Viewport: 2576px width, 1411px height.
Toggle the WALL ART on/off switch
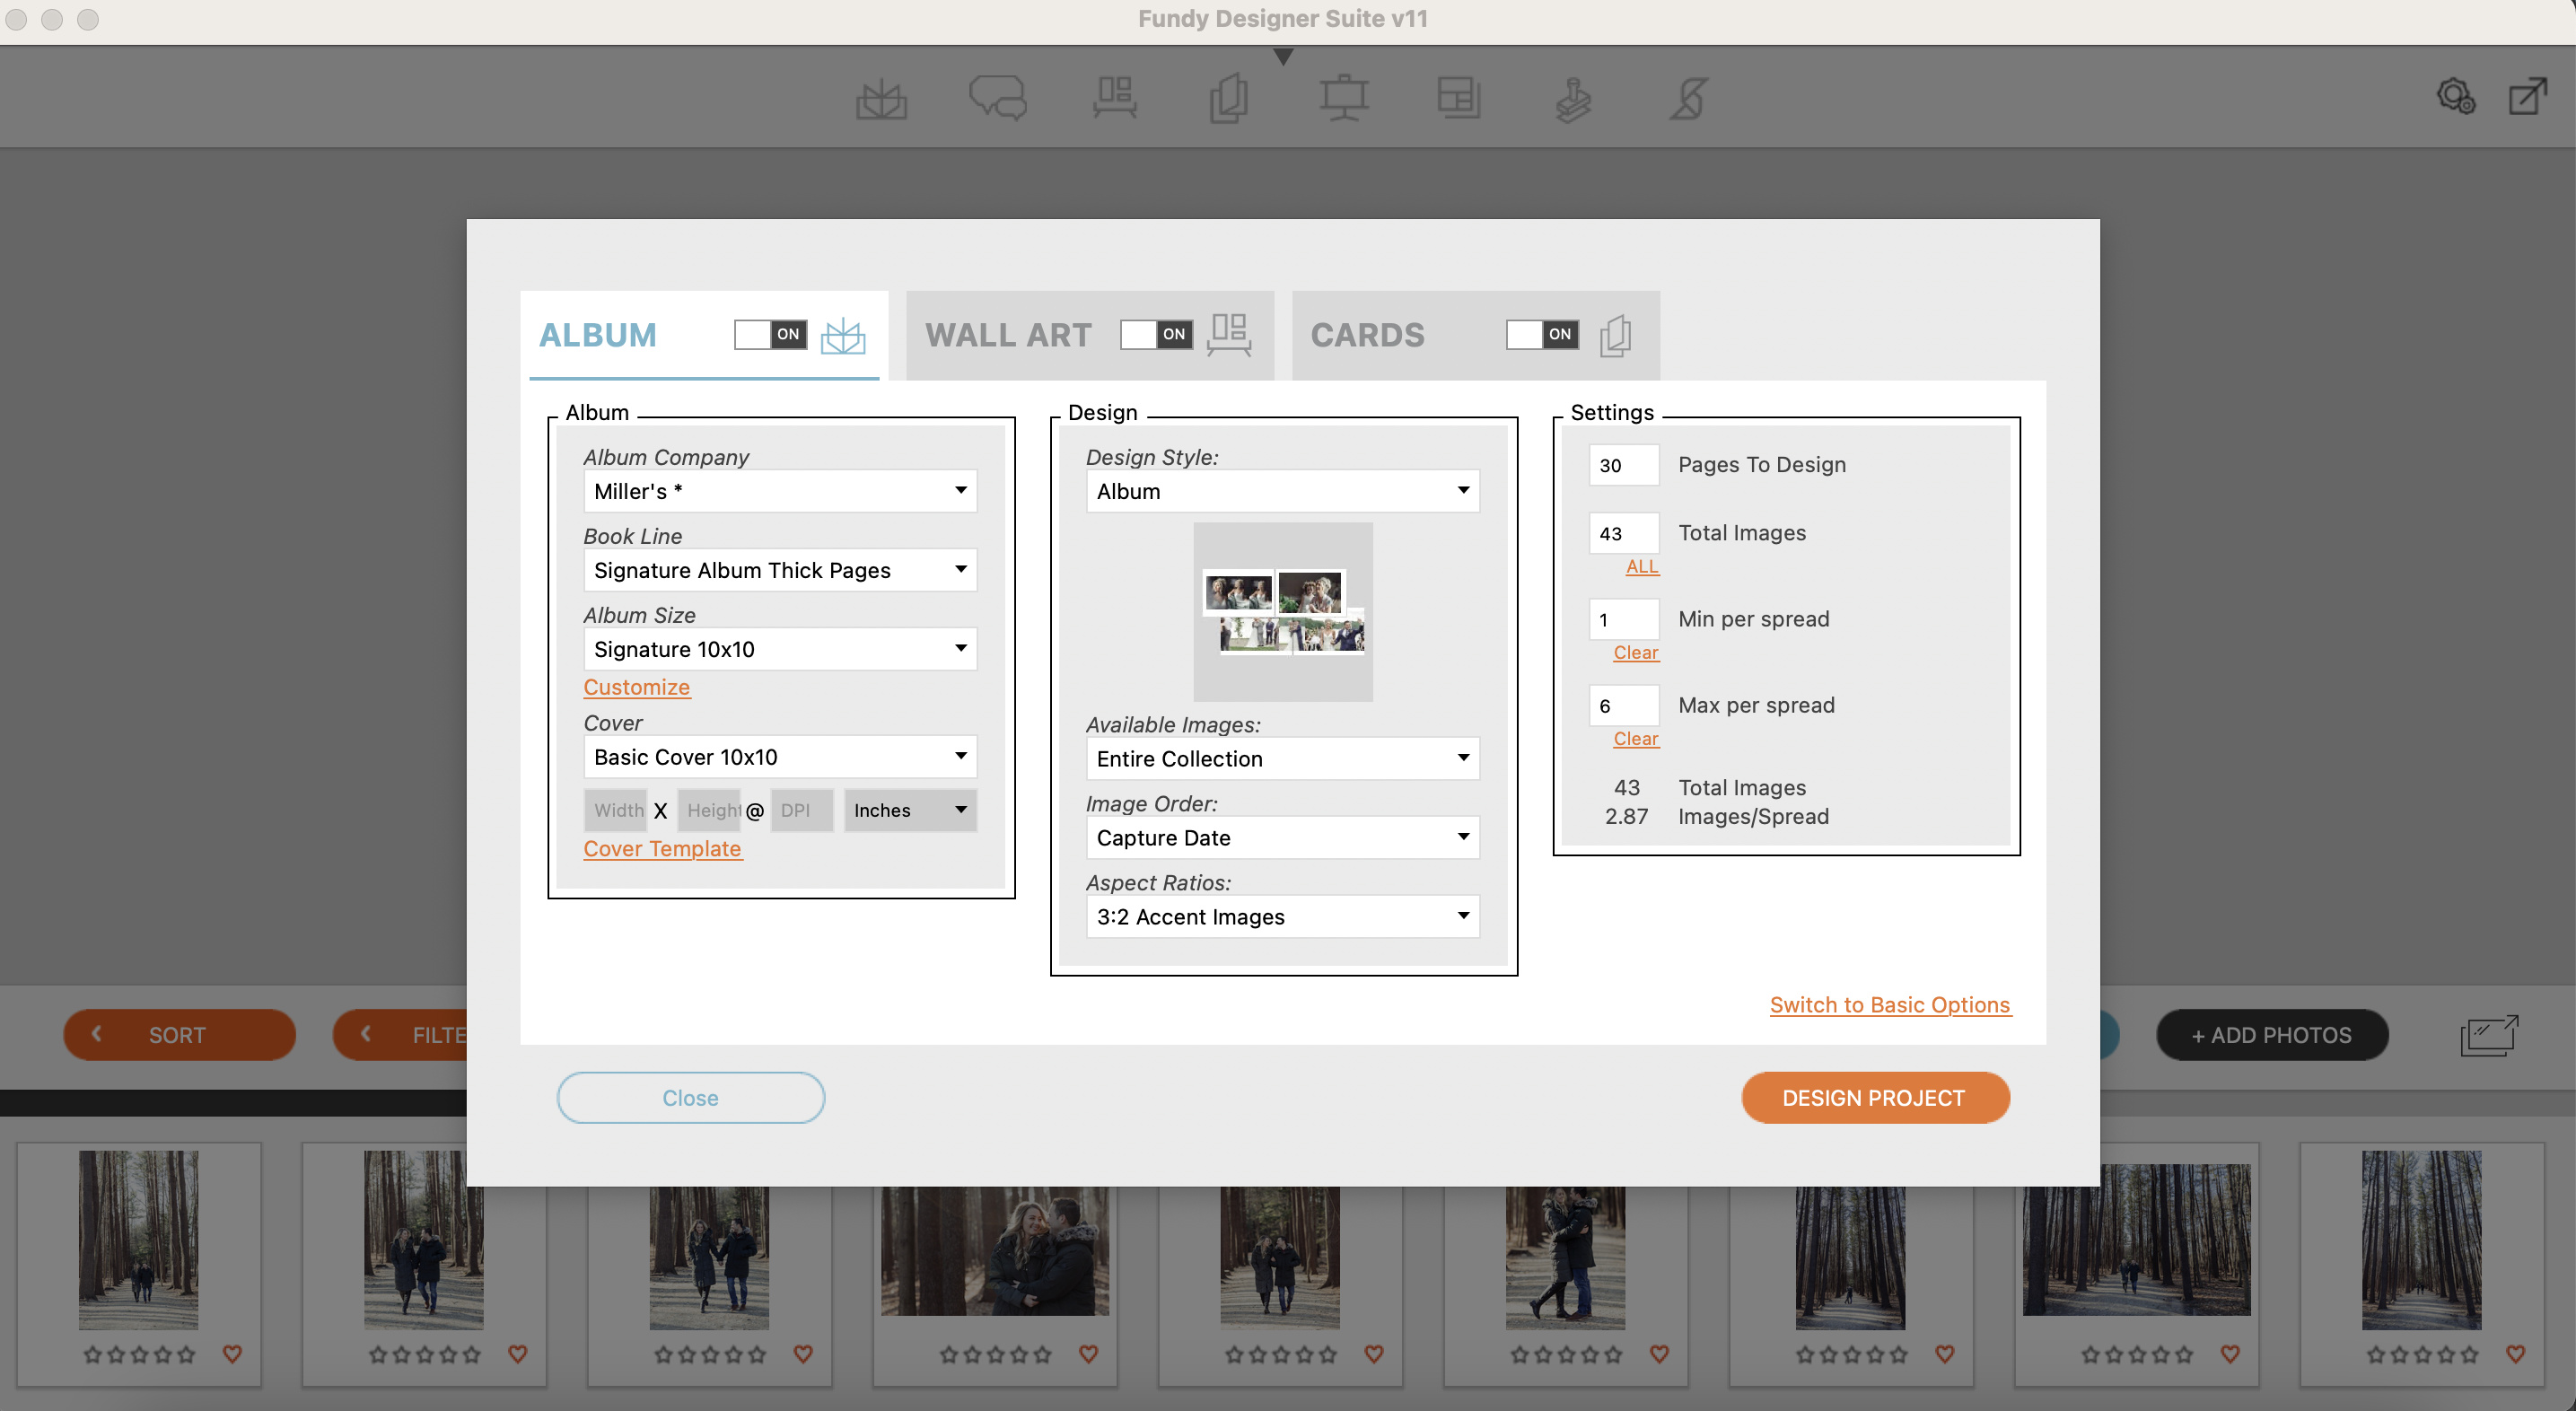[x=1156, y=334]
